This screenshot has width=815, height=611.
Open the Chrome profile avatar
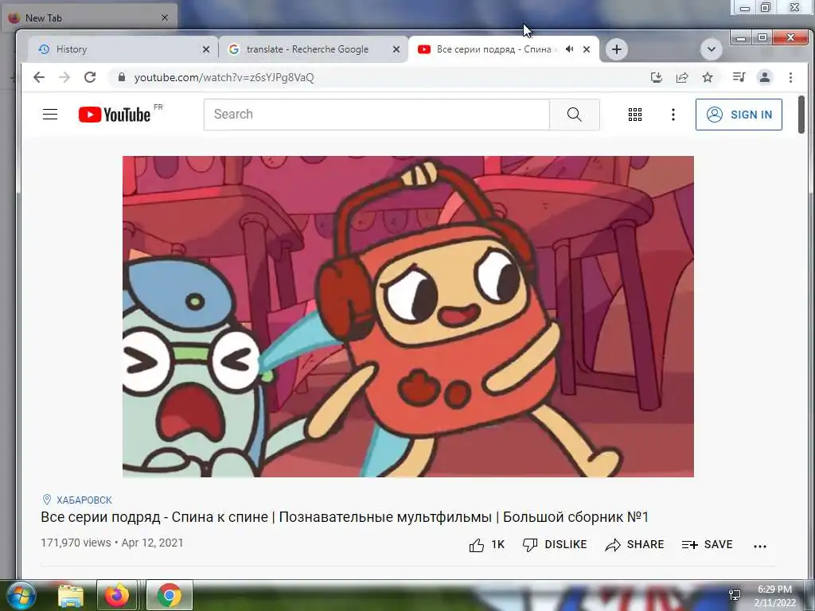(x=765, y=77)
